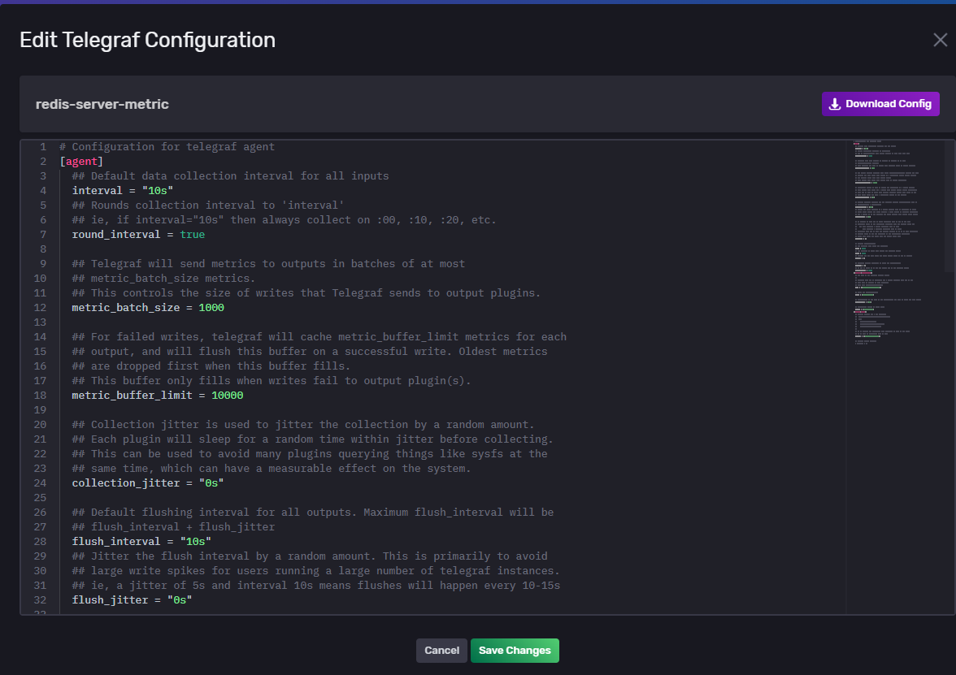Place cursor in the [agent] section header
Image resolution: width=956 pixels, height=675 pixels.
81,162
